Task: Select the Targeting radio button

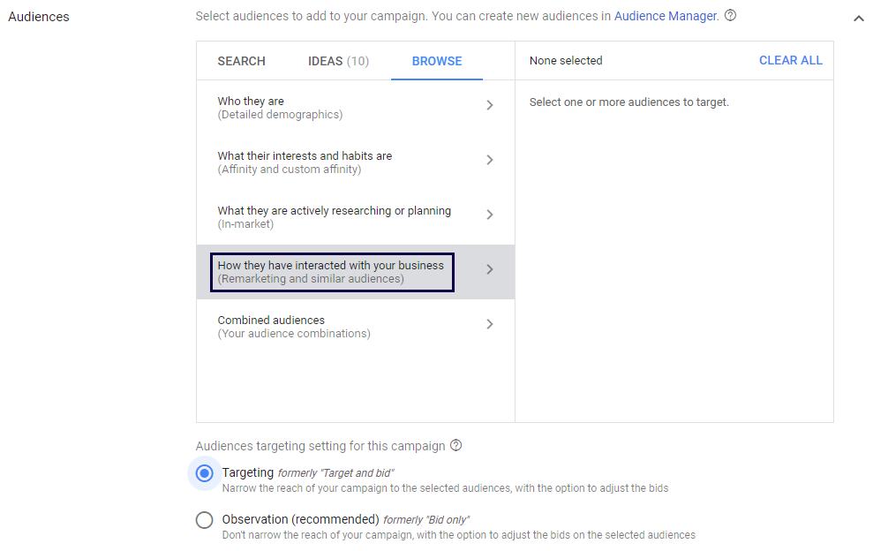Action: coord(205,473)
